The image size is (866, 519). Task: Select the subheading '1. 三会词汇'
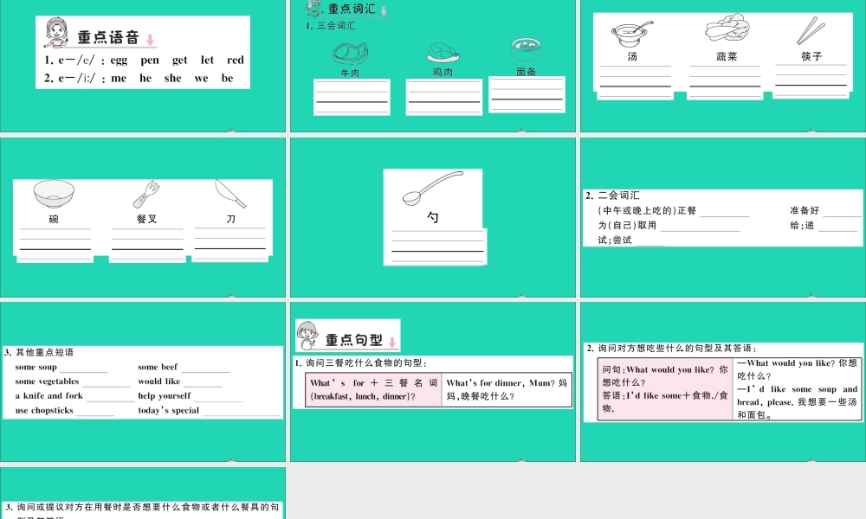(x=330, y=25)
